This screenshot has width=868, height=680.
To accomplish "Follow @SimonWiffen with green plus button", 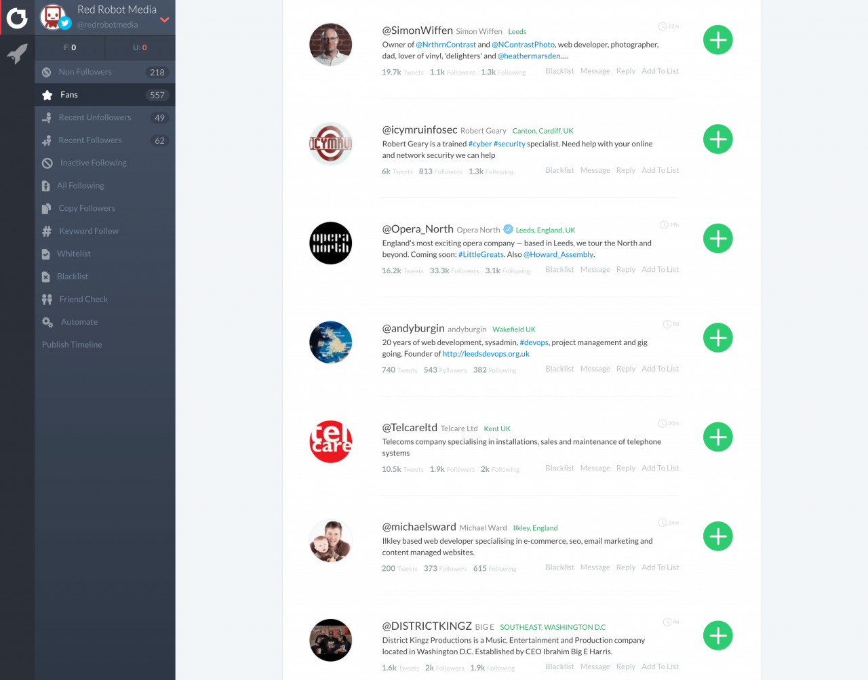I will click(718, 40).
